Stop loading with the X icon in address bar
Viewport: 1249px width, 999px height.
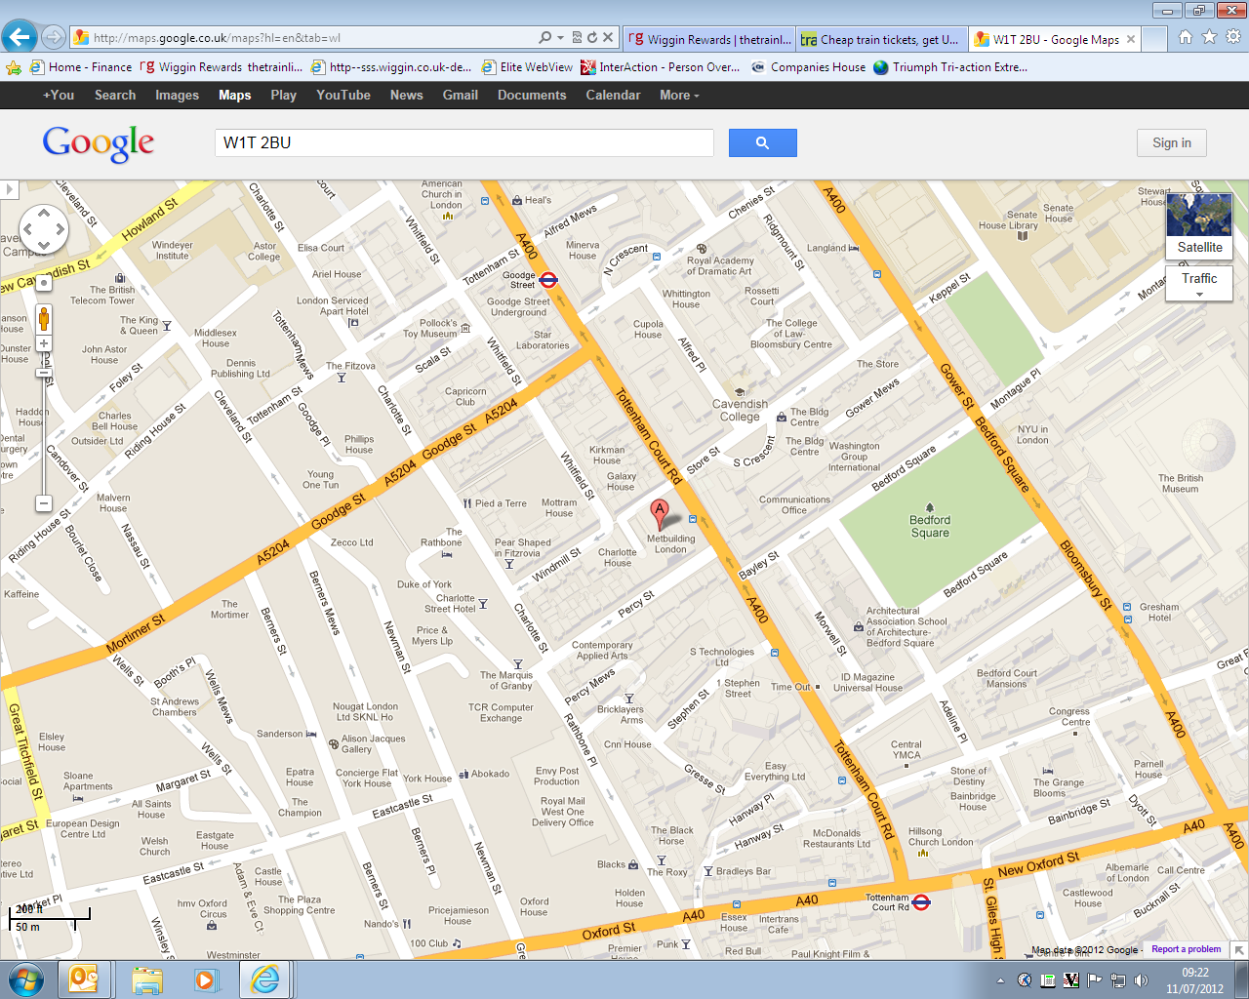[x=608, y=38]
